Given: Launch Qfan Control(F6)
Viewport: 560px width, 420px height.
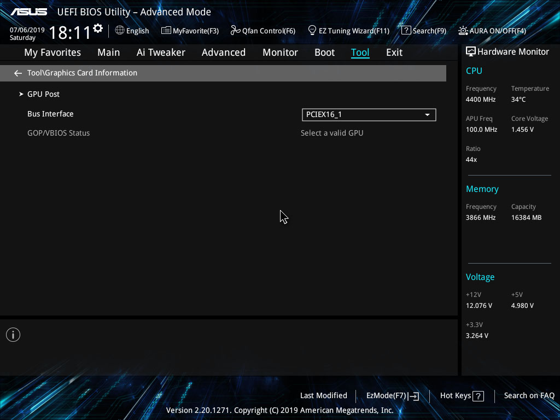Looking at the screenshot, I should tap(269, 31).
